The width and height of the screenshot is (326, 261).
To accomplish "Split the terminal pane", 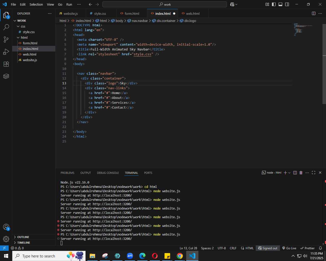I will (x=295, y=173).
